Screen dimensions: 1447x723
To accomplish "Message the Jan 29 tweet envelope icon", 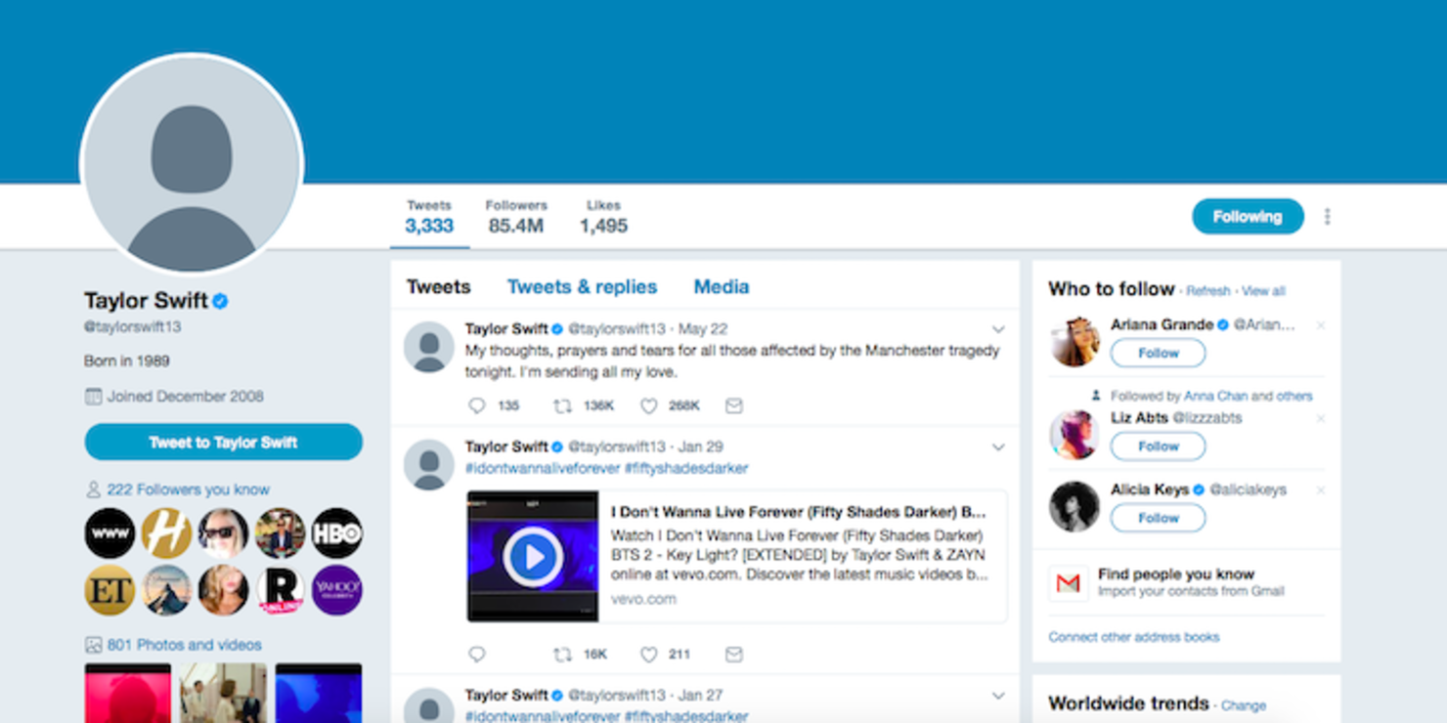I will point(734,655).
